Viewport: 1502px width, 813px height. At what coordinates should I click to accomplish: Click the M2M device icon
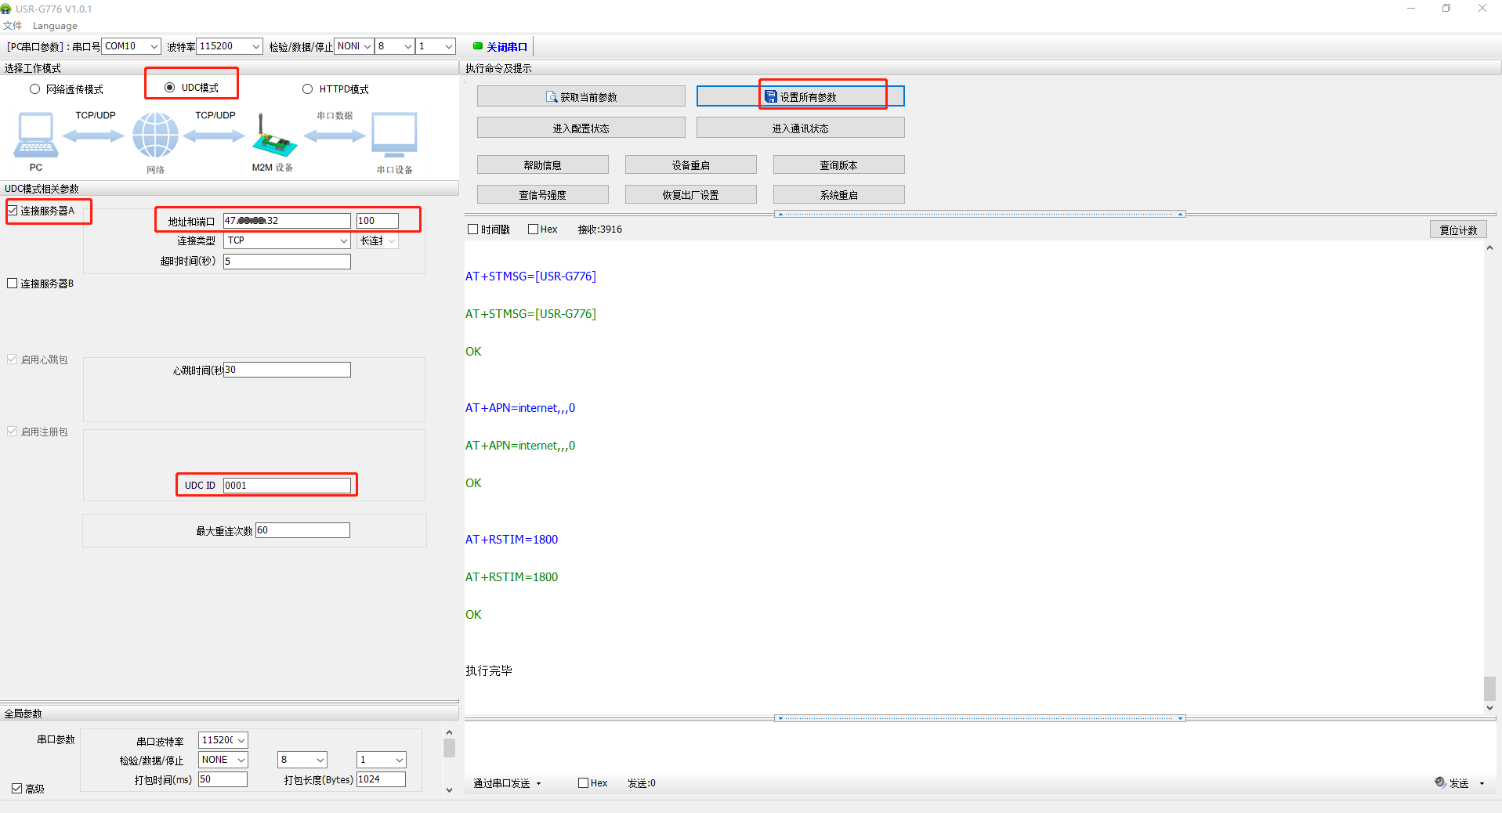[273, 138]
